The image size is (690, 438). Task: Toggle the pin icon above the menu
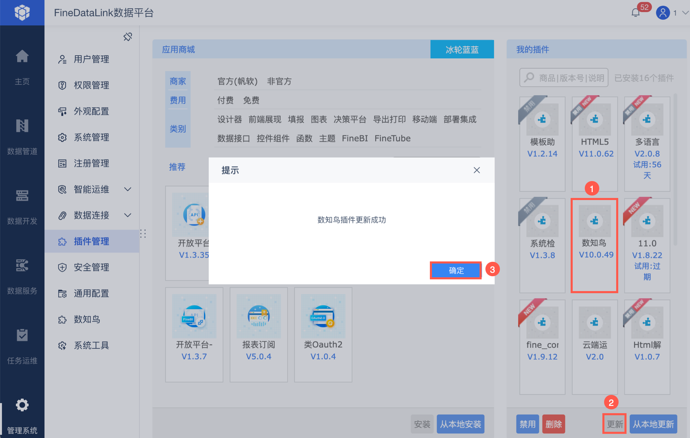[128, 37]
